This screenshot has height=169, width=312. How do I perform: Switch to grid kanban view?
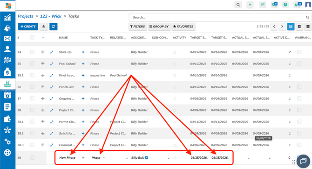(308, 26)
